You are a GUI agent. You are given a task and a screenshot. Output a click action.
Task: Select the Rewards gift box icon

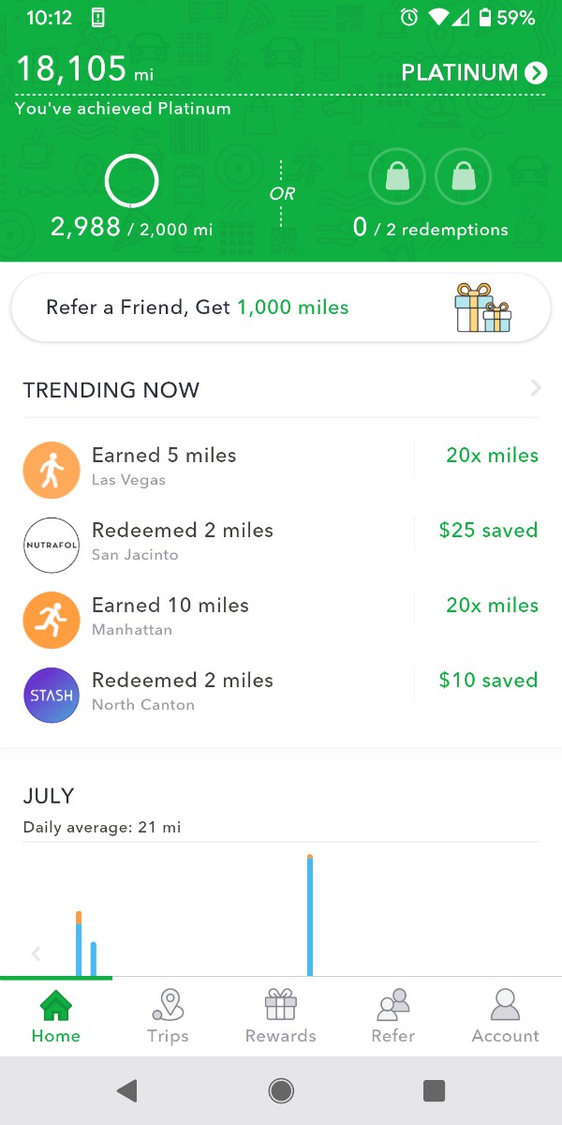coord(280,1005)
